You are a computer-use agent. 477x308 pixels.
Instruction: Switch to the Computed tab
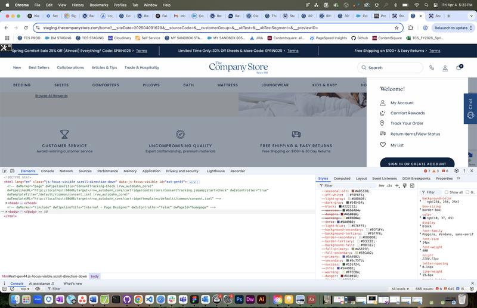tap(342, 179)
